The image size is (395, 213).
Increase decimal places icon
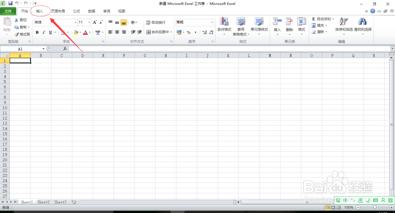pyautogui.click(x=205, y=32)
